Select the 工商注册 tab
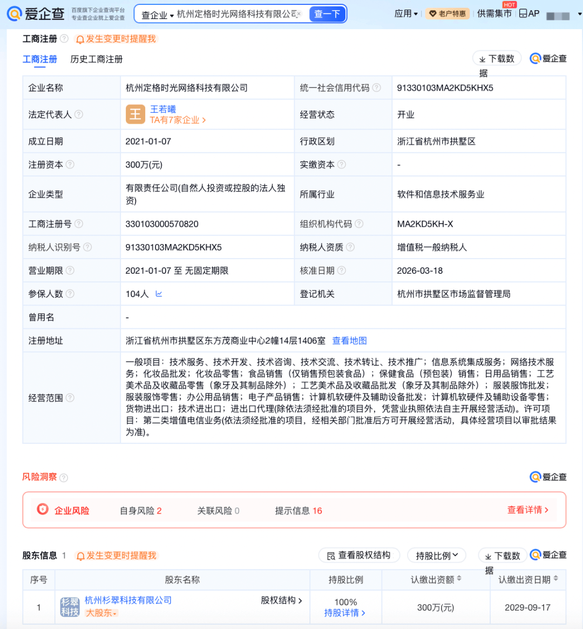583x629 pixels. click(39, 59)
